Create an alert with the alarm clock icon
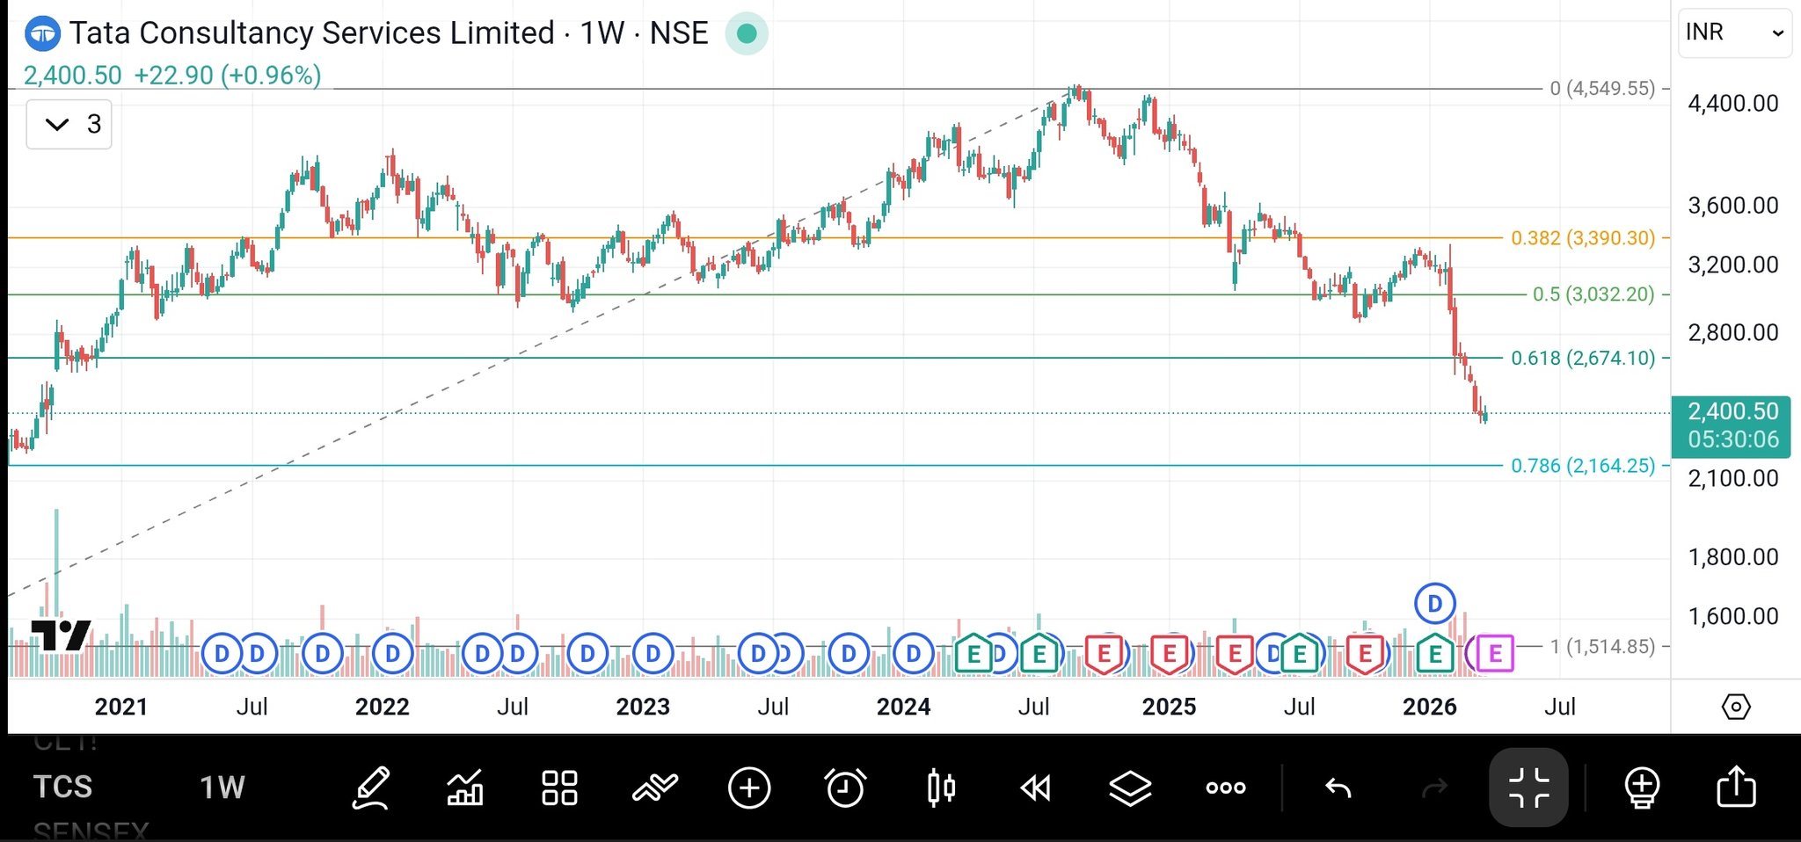 [x=846, y=788]
